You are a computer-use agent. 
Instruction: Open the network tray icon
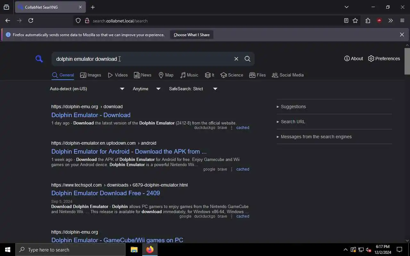pos(361,250)
